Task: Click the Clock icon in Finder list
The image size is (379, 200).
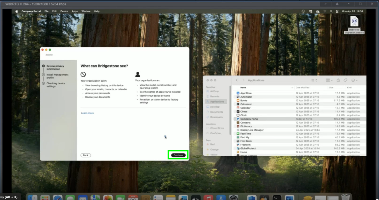Action: click(x=238, y=115)
